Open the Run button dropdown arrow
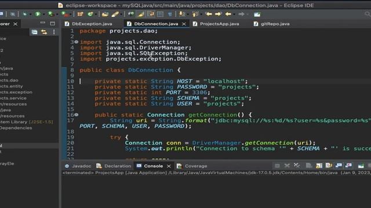The height and width of the screenshot is (208, 371). click(44, 14)
